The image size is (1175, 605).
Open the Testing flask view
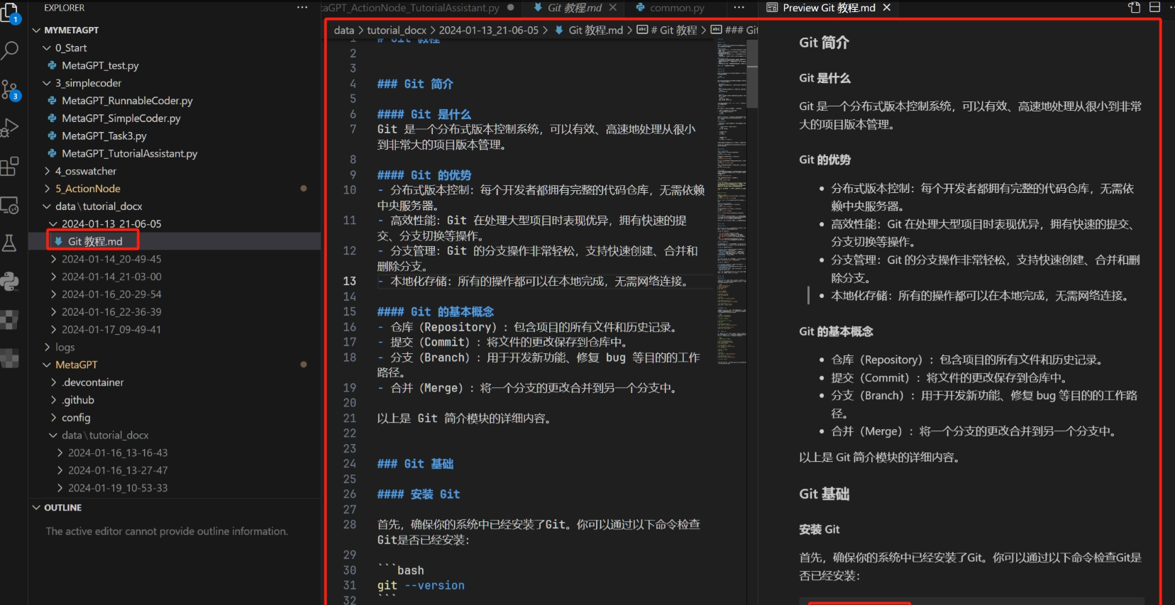coord(9,243)
